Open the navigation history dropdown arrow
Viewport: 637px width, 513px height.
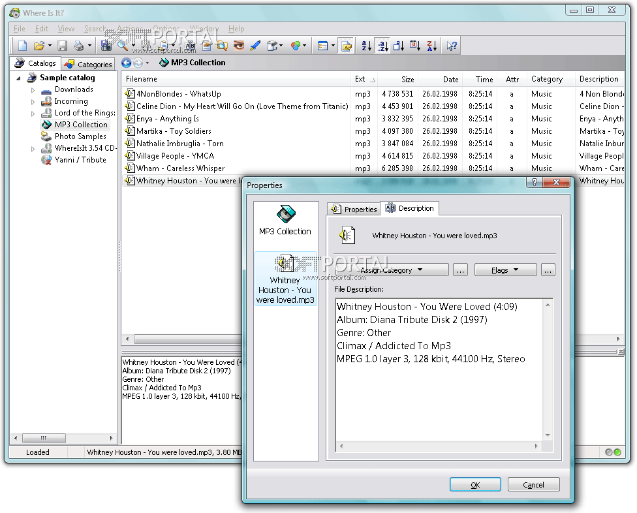[148, 63]
